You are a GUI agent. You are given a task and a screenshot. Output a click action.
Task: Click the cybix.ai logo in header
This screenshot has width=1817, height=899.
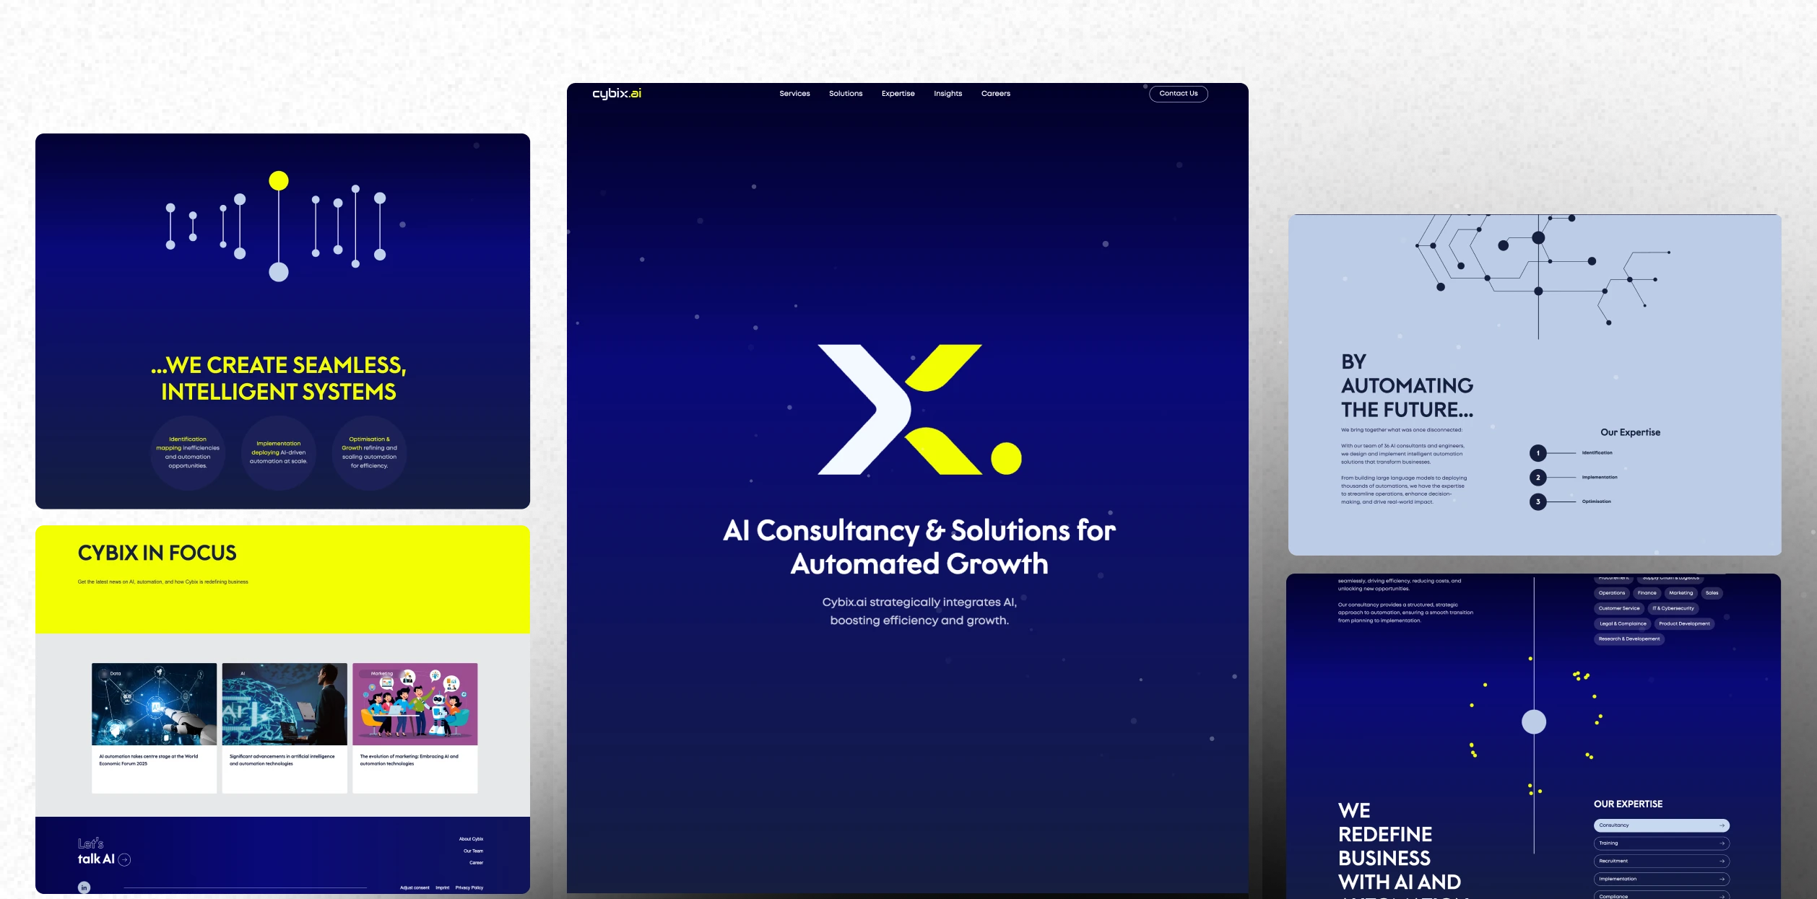point(616,94)
